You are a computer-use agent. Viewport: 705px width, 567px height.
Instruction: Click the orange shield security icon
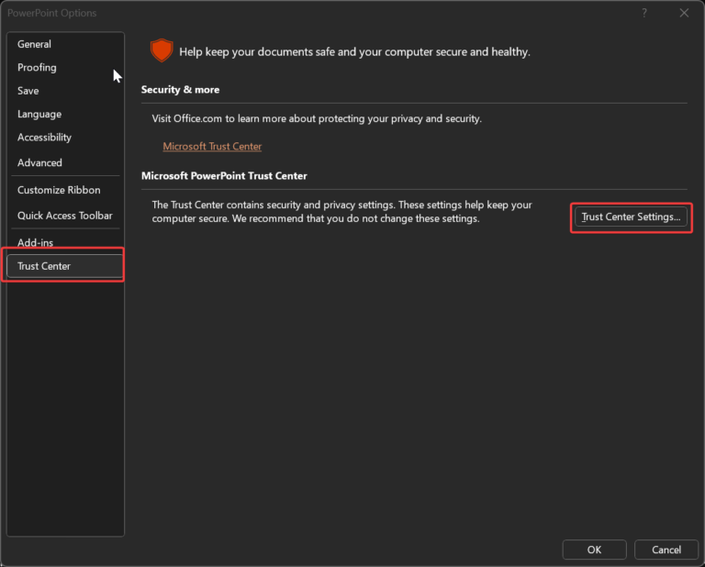(x=162, y=50)
